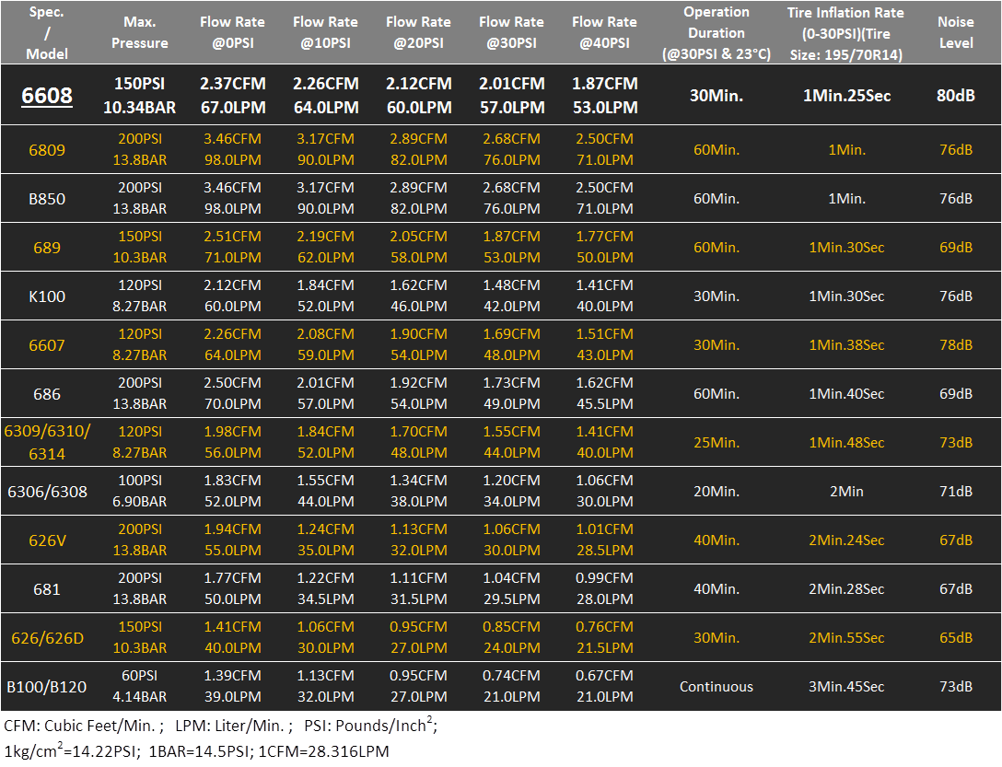Screen dimensions: 1002x767
Task: Select the 3Min.45Sec tire inflation value
Action: pos(845,687)
